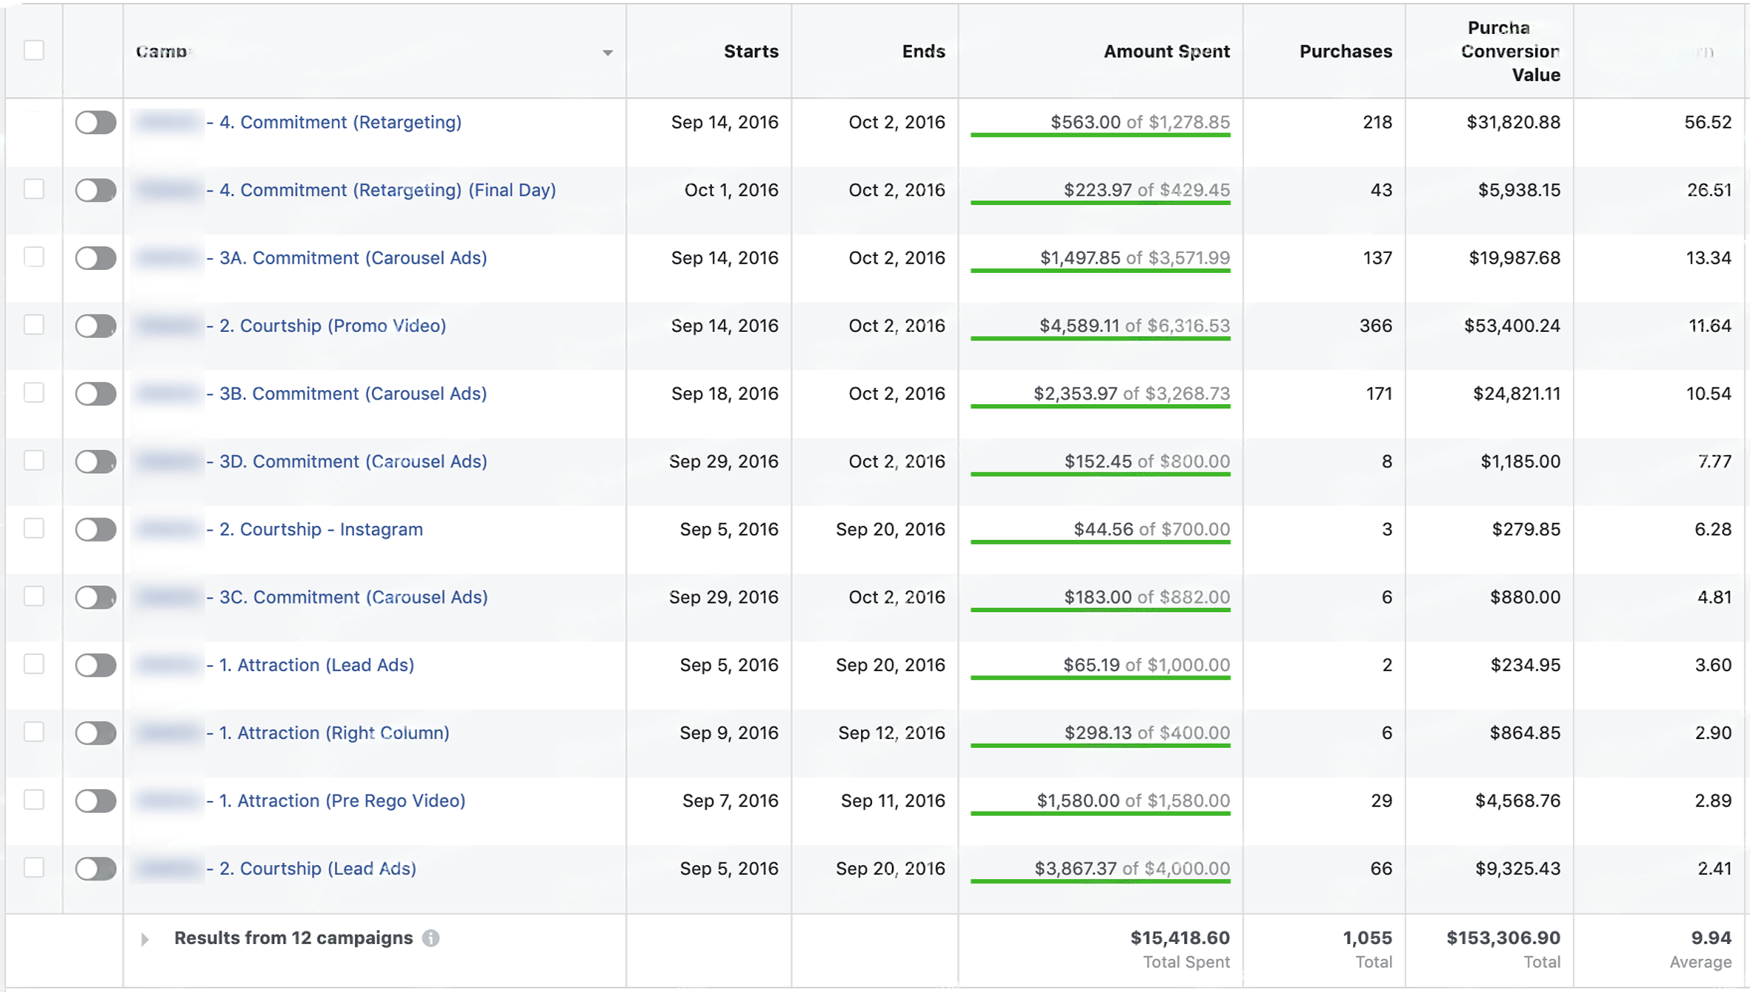The image size is (1750, 992).
Task: Check the box for 1. Attraction (Right Column)
Action: tap(34, 732)
